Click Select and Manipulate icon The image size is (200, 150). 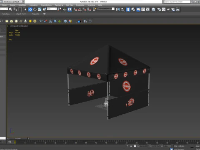[65, 9]
